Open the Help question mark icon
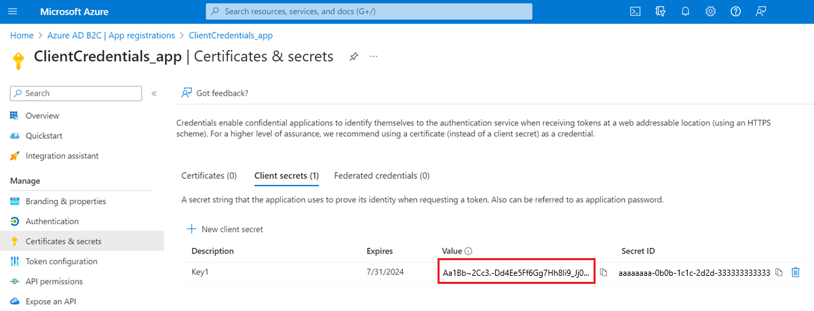The image size is (814, 311). point(735,12)
